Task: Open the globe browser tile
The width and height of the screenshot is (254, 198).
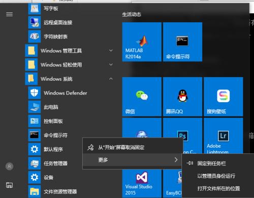Action: coord(142,128)
